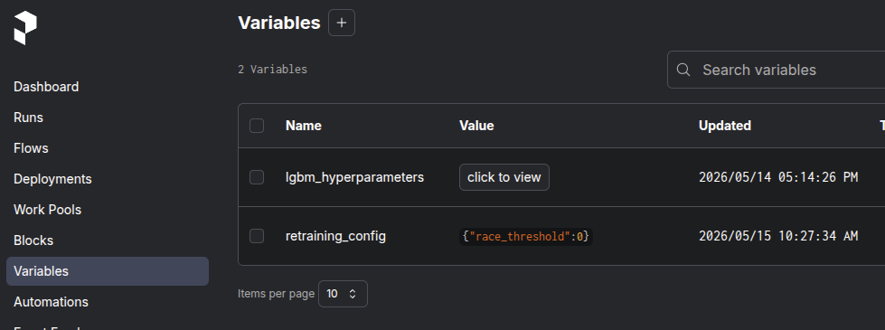Image resolution: width=885 pixels, height=330 pixels.
Task: Click the 05:14:26 PM updated timestamp
Action: click(778, 177)
